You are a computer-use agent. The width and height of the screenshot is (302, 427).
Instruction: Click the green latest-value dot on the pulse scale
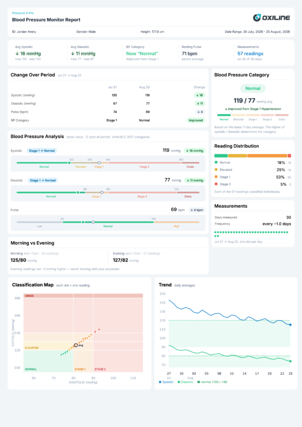coord(83,222)
